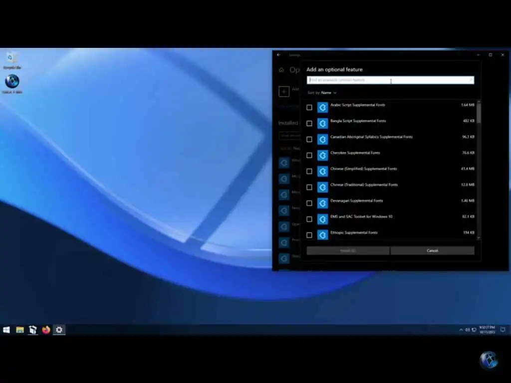The image size is (511, 383).
Task: Select EMS and SAC Toolset for Windows 10
Action: pyautogui.click(x=361, y=216)
